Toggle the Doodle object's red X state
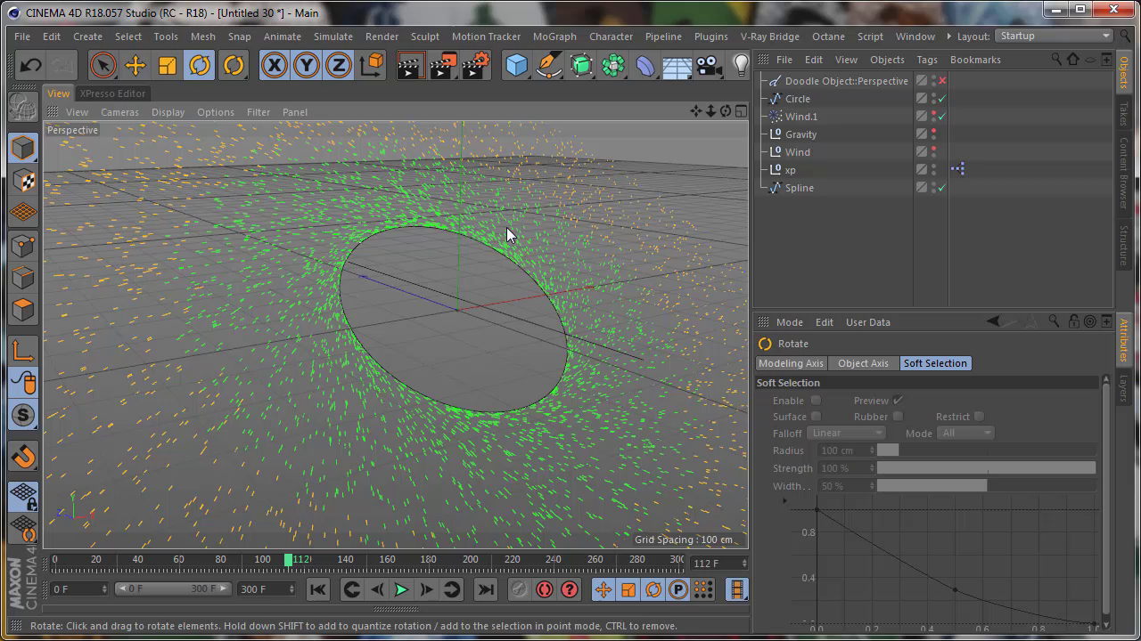The width and height of the screenshot is (1141, 641). (942, 81)
